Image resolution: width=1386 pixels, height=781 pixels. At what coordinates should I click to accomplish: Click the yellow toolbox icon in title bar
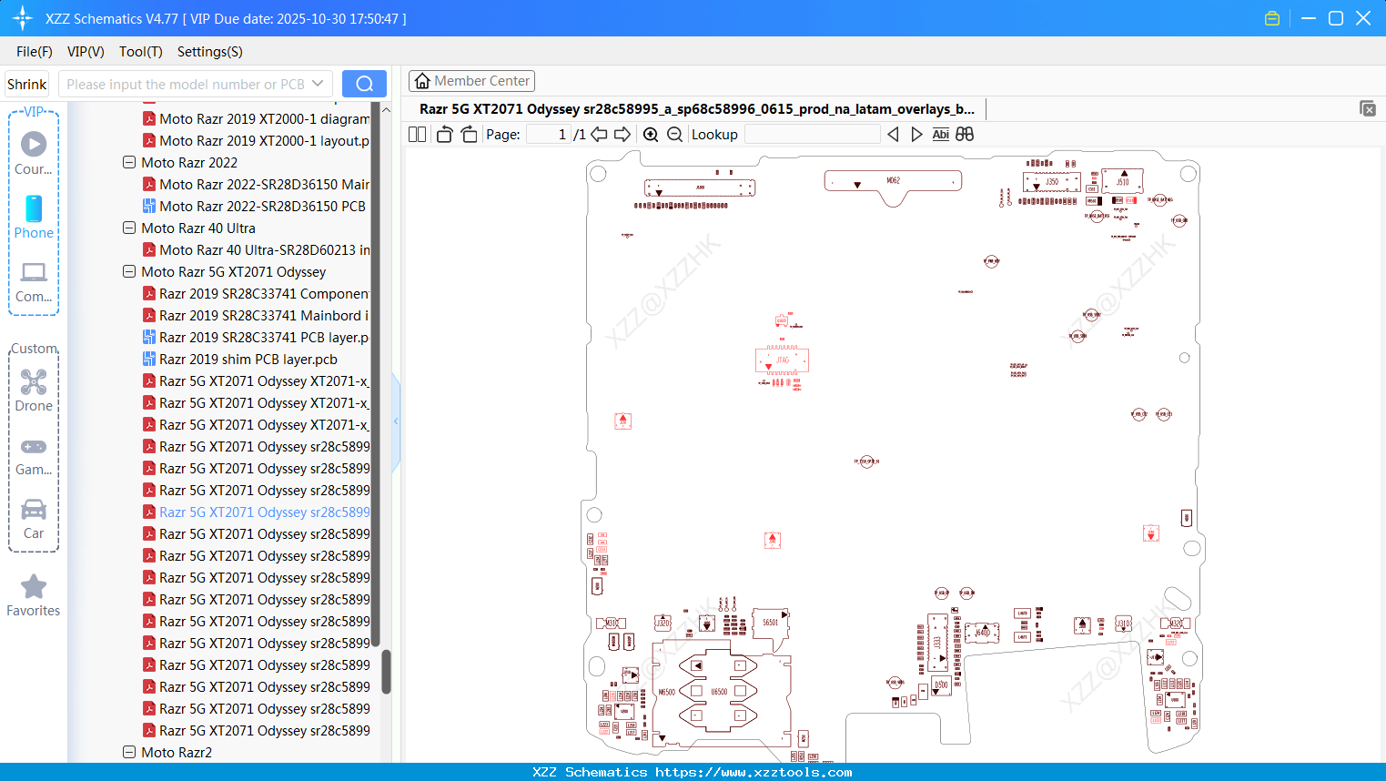pyautogui.click(x=1272, y=18)
